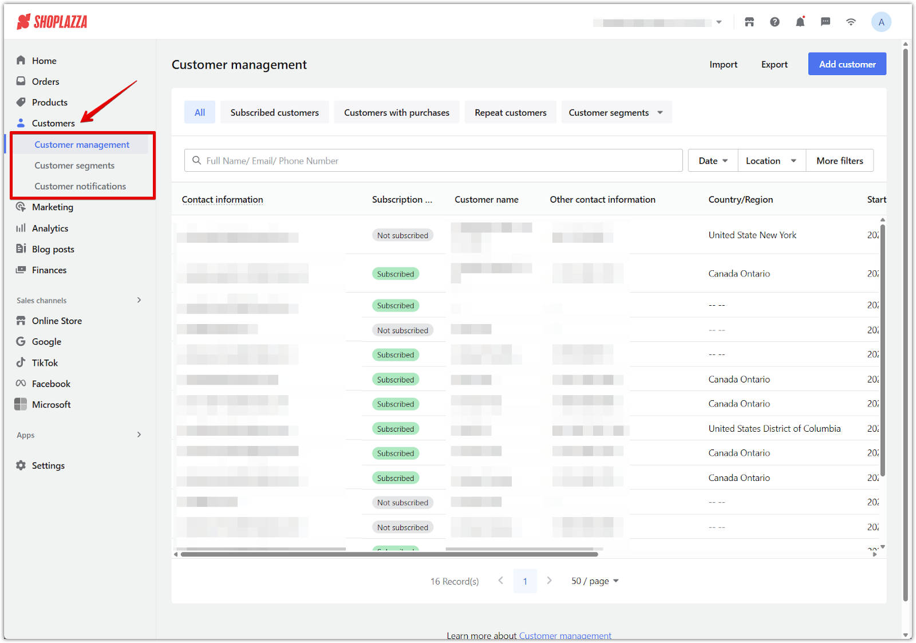Click the Microsoft squares icon
The height and width of the screenshot is (643, 916).
[21, 404]
